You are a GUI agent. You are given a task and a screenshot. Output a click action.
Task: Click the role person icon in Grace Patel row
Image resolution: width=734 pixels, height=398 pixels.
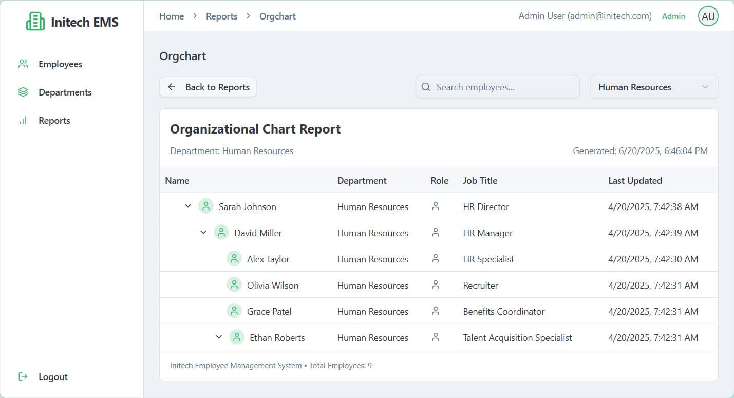pos(436,311)
